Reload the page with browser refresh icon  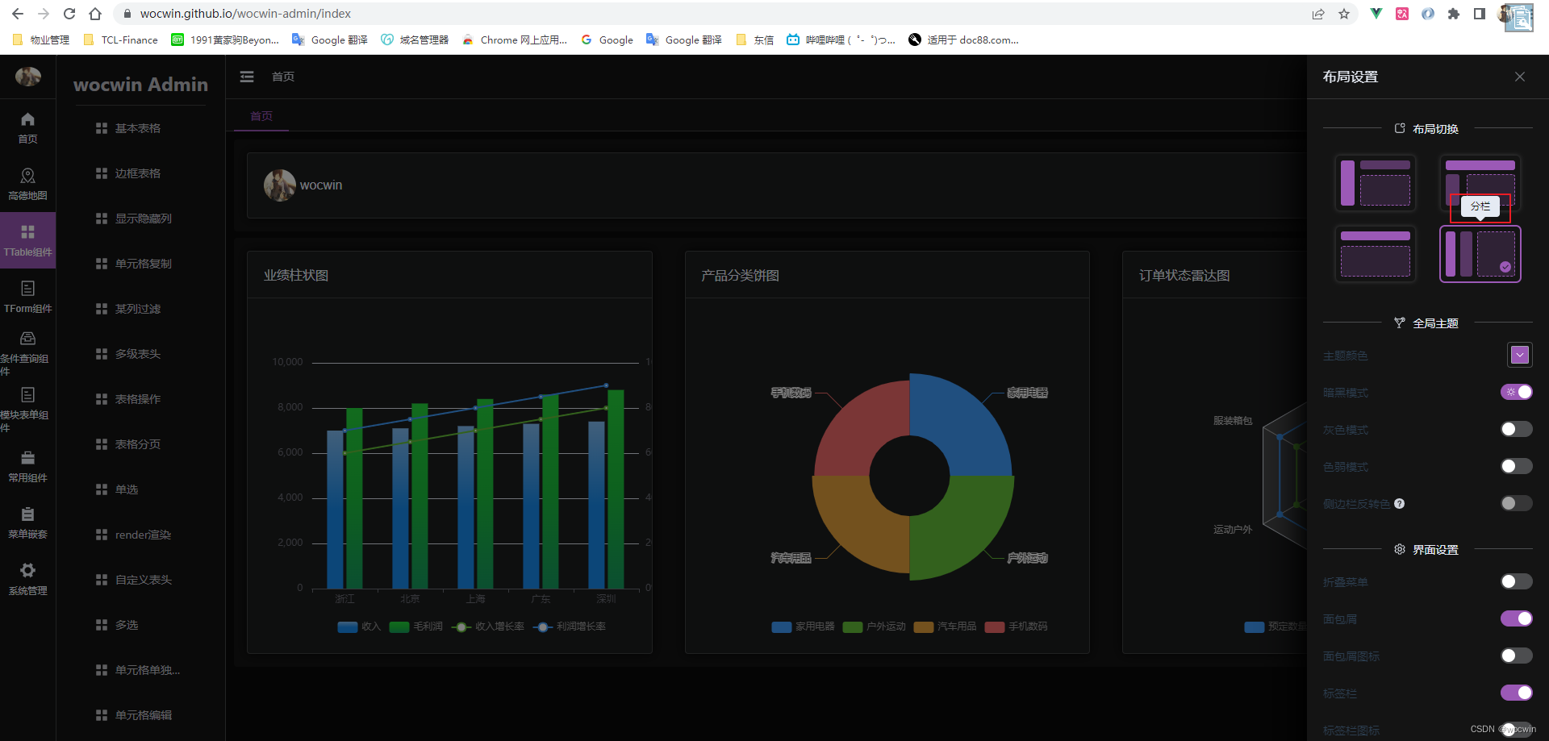coord(69,14)
